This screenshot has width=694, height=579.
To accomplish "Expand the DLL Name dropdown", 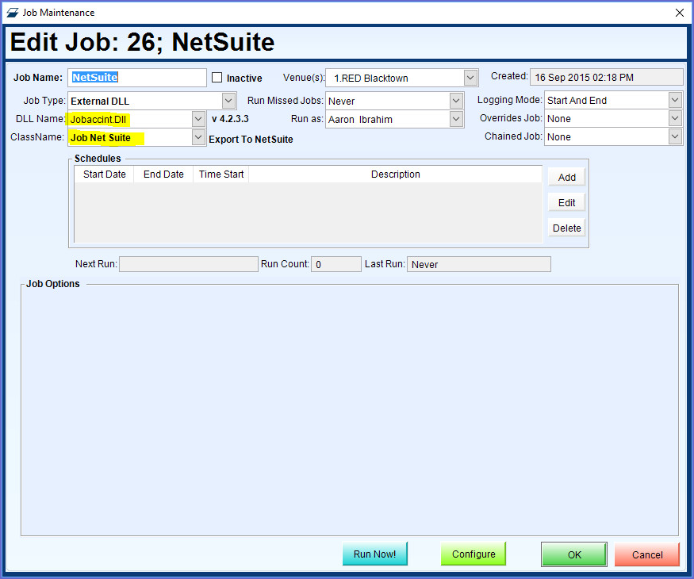I will coord(198,119).
